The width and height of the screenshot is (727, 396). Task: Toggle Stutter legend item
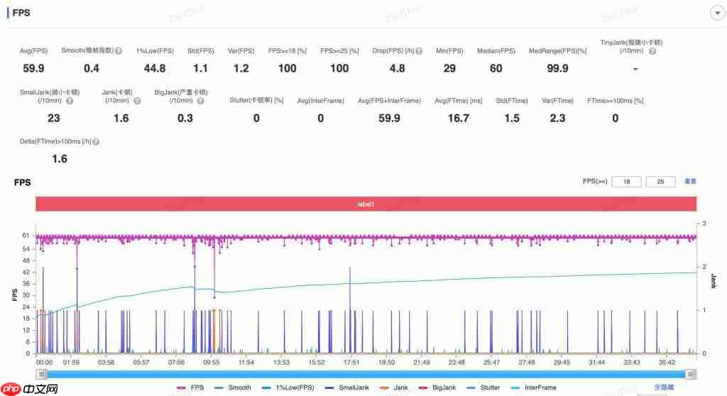(x=483, y=387)
